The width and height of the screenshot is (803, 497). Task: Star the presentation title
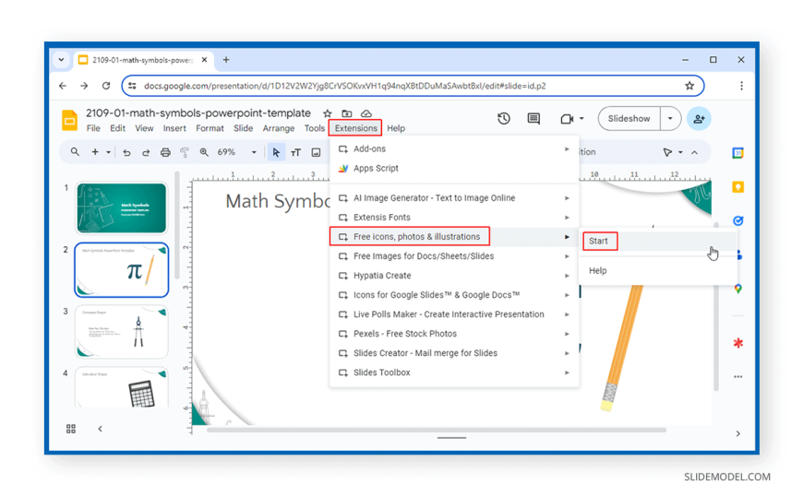pos(328,113)
